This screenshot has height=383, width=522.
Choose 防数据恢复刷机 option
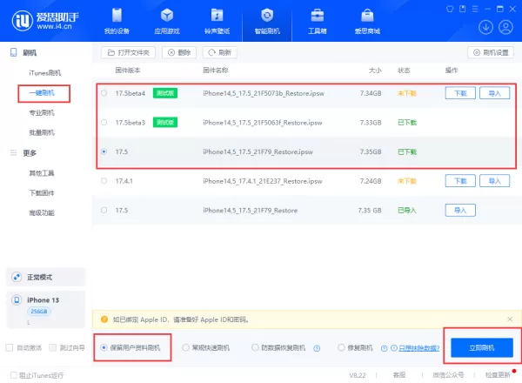tap(255, 347)
